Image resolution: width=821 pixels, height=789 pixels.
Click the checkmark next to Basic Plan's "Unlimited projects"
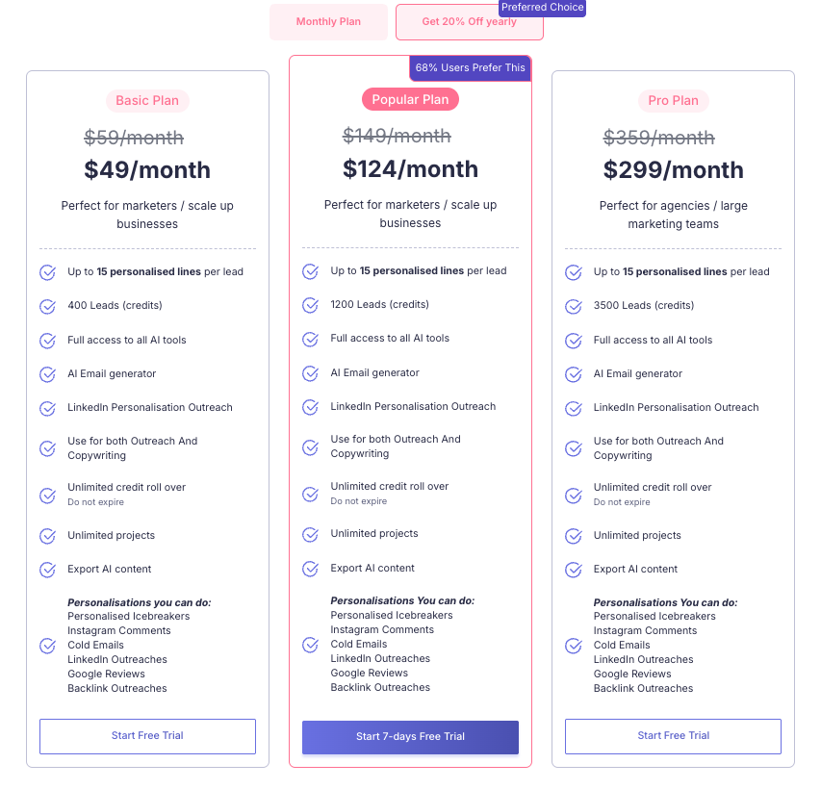47,535
